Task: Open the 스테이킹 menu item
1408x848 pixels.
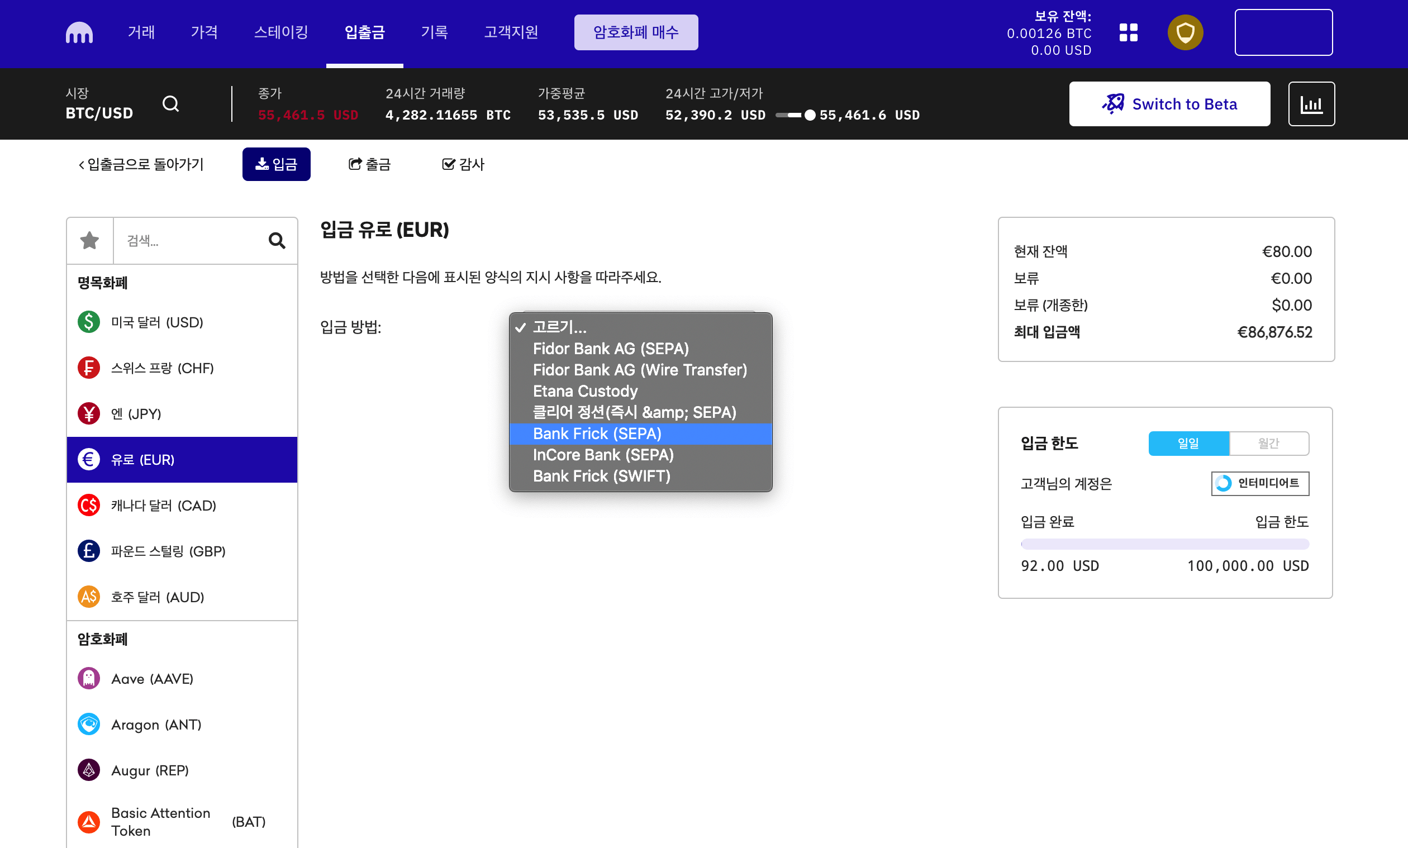Action: (280, 32)
